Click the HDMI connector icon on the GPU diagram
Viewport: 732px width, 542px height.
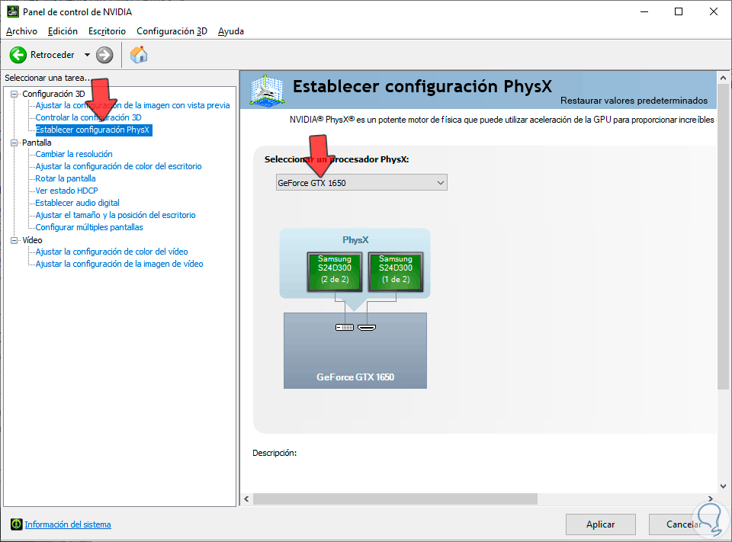(367, 327)
